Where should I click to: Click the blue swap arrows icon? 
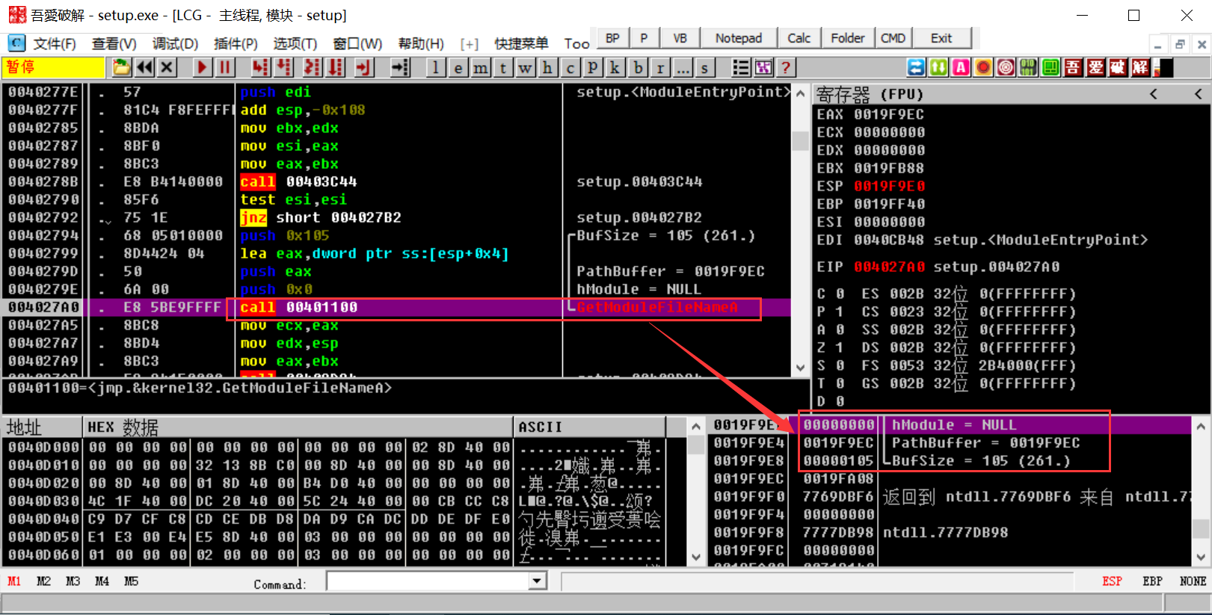[916, 68]
